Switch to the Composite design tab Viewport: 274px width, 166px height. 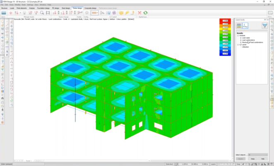[x=90, y=8]
